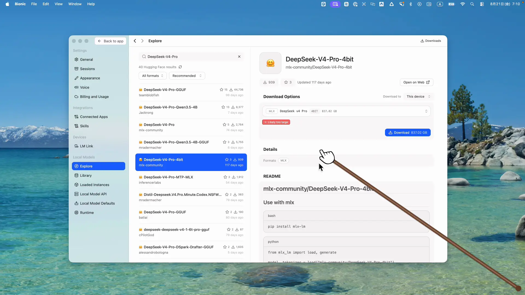The image size is (525, 295).
Task: Select DeepSeek-V4-Pro-MTP-MLX result
Action: pyautogui.click(x=191, y=180)
